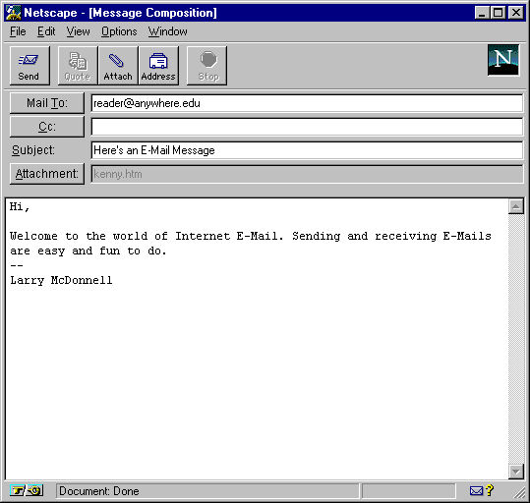Click the Send envelope icon
530x503 pixels.
pyautogui.click(x=29, y=60)
